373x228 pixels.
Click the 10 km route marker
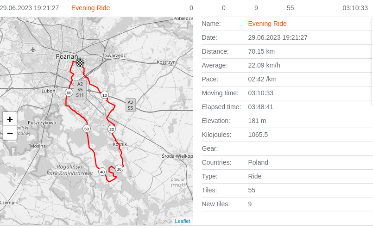[105, 95]
